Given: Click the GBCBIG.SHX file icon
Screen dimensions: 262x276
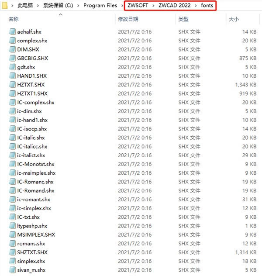Looking at the screenshot, I should (x=12, y=58).
